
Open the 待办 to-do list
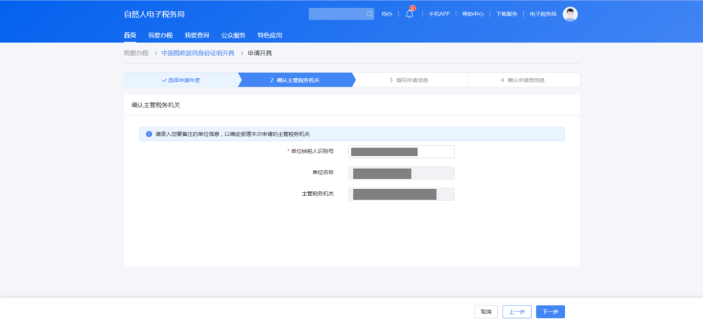click(x=387, y=14)
